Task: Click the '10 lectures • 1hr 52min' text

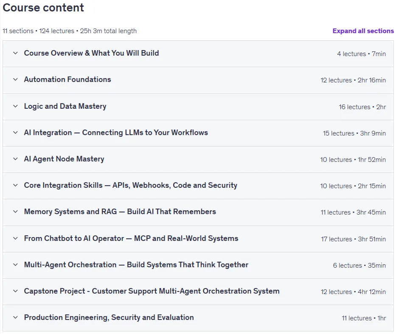Action: coord(353,159)
